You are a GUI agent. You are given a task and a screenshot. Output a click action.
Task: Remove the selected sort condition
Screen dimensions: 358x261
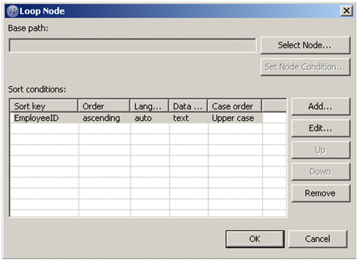point(321,194)
